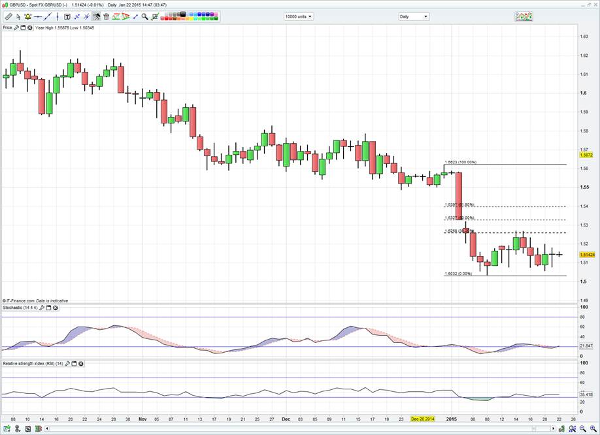Open the 10000 units dropdown
Viewport: 600px width, 435px height.
[x=298, y=16]
